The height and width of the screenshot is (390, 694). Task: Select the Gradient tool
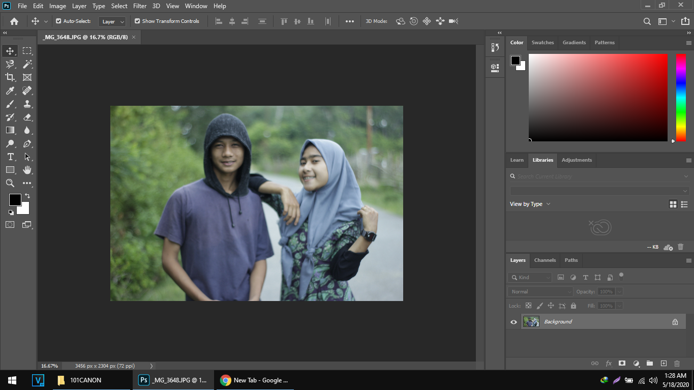coord(10,130)
